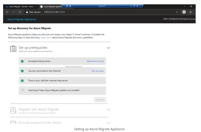Click the browser forward arrow
The width and height of the screenshot is (201, 132).
(x=14, y=12)
